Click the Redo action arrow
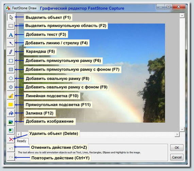This screenshot has height=171, width=194. tap(11, 157)
